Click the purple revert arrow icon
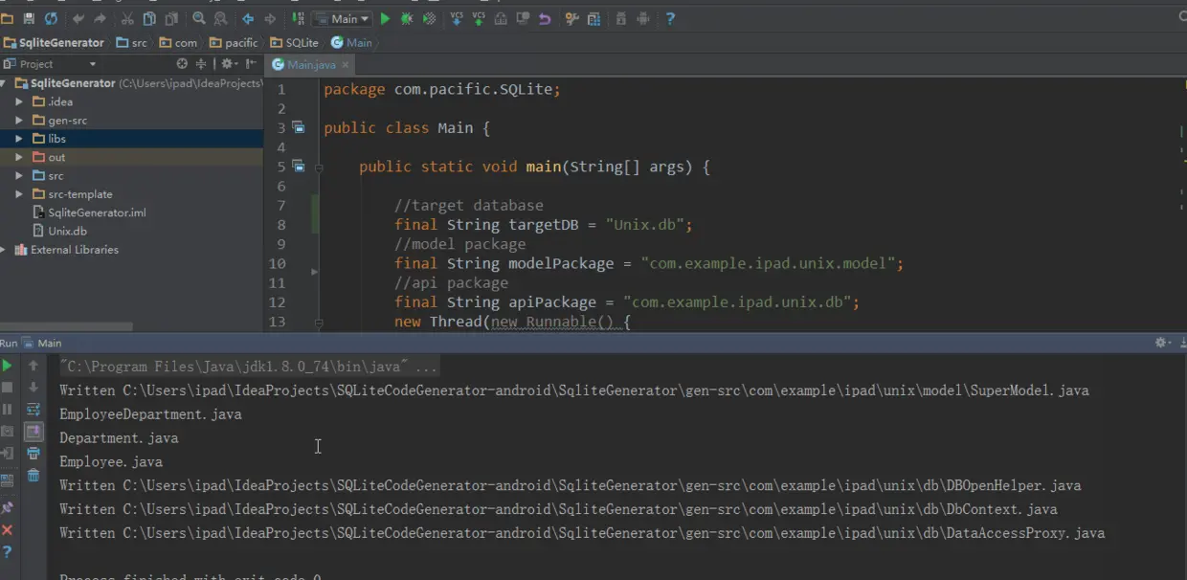 [545, 18]
